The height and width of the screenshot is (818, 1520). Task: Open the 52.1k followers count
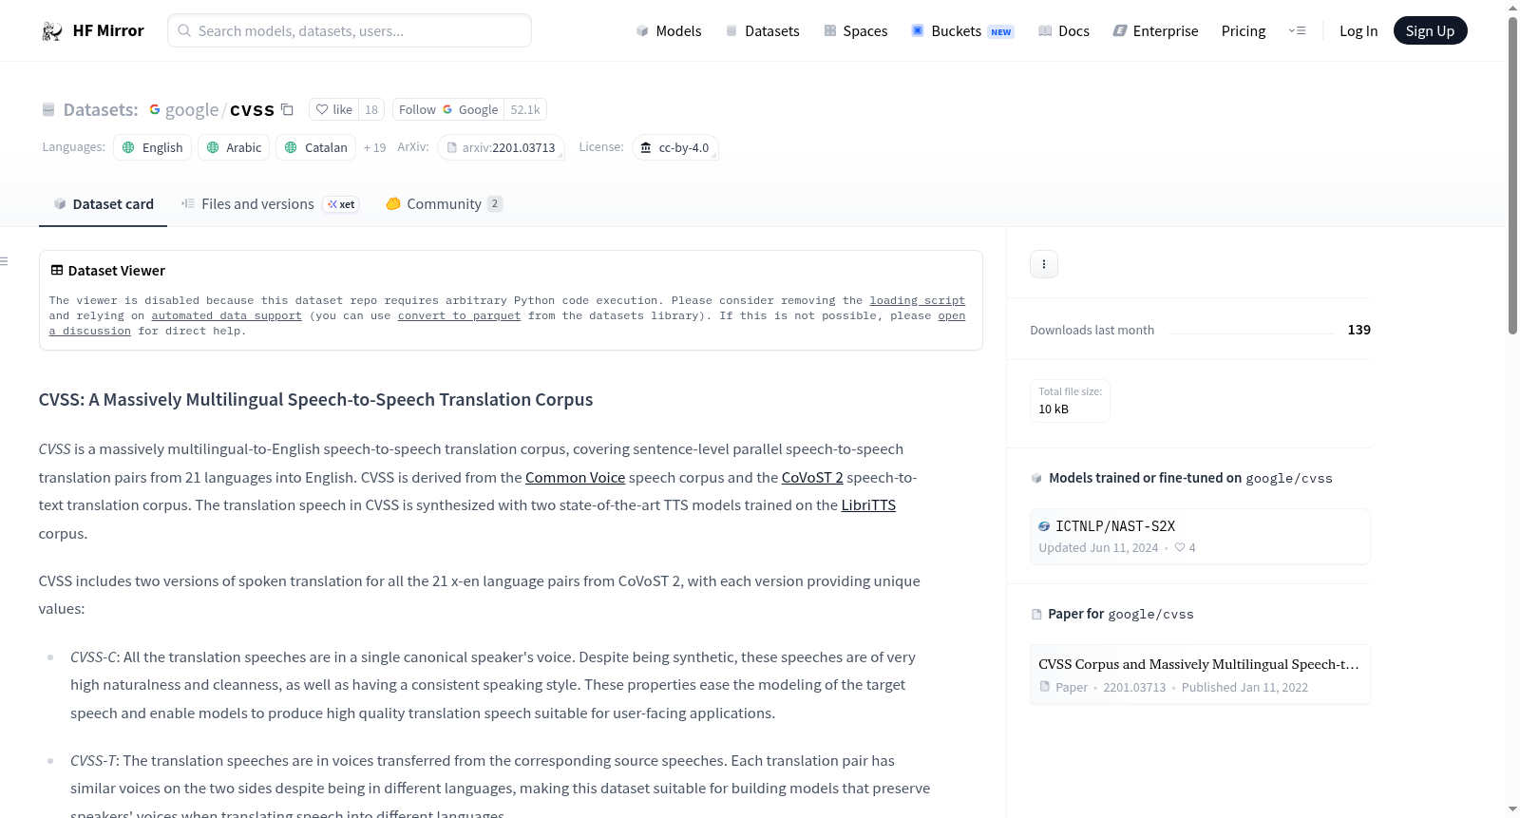tap(525, 109)
